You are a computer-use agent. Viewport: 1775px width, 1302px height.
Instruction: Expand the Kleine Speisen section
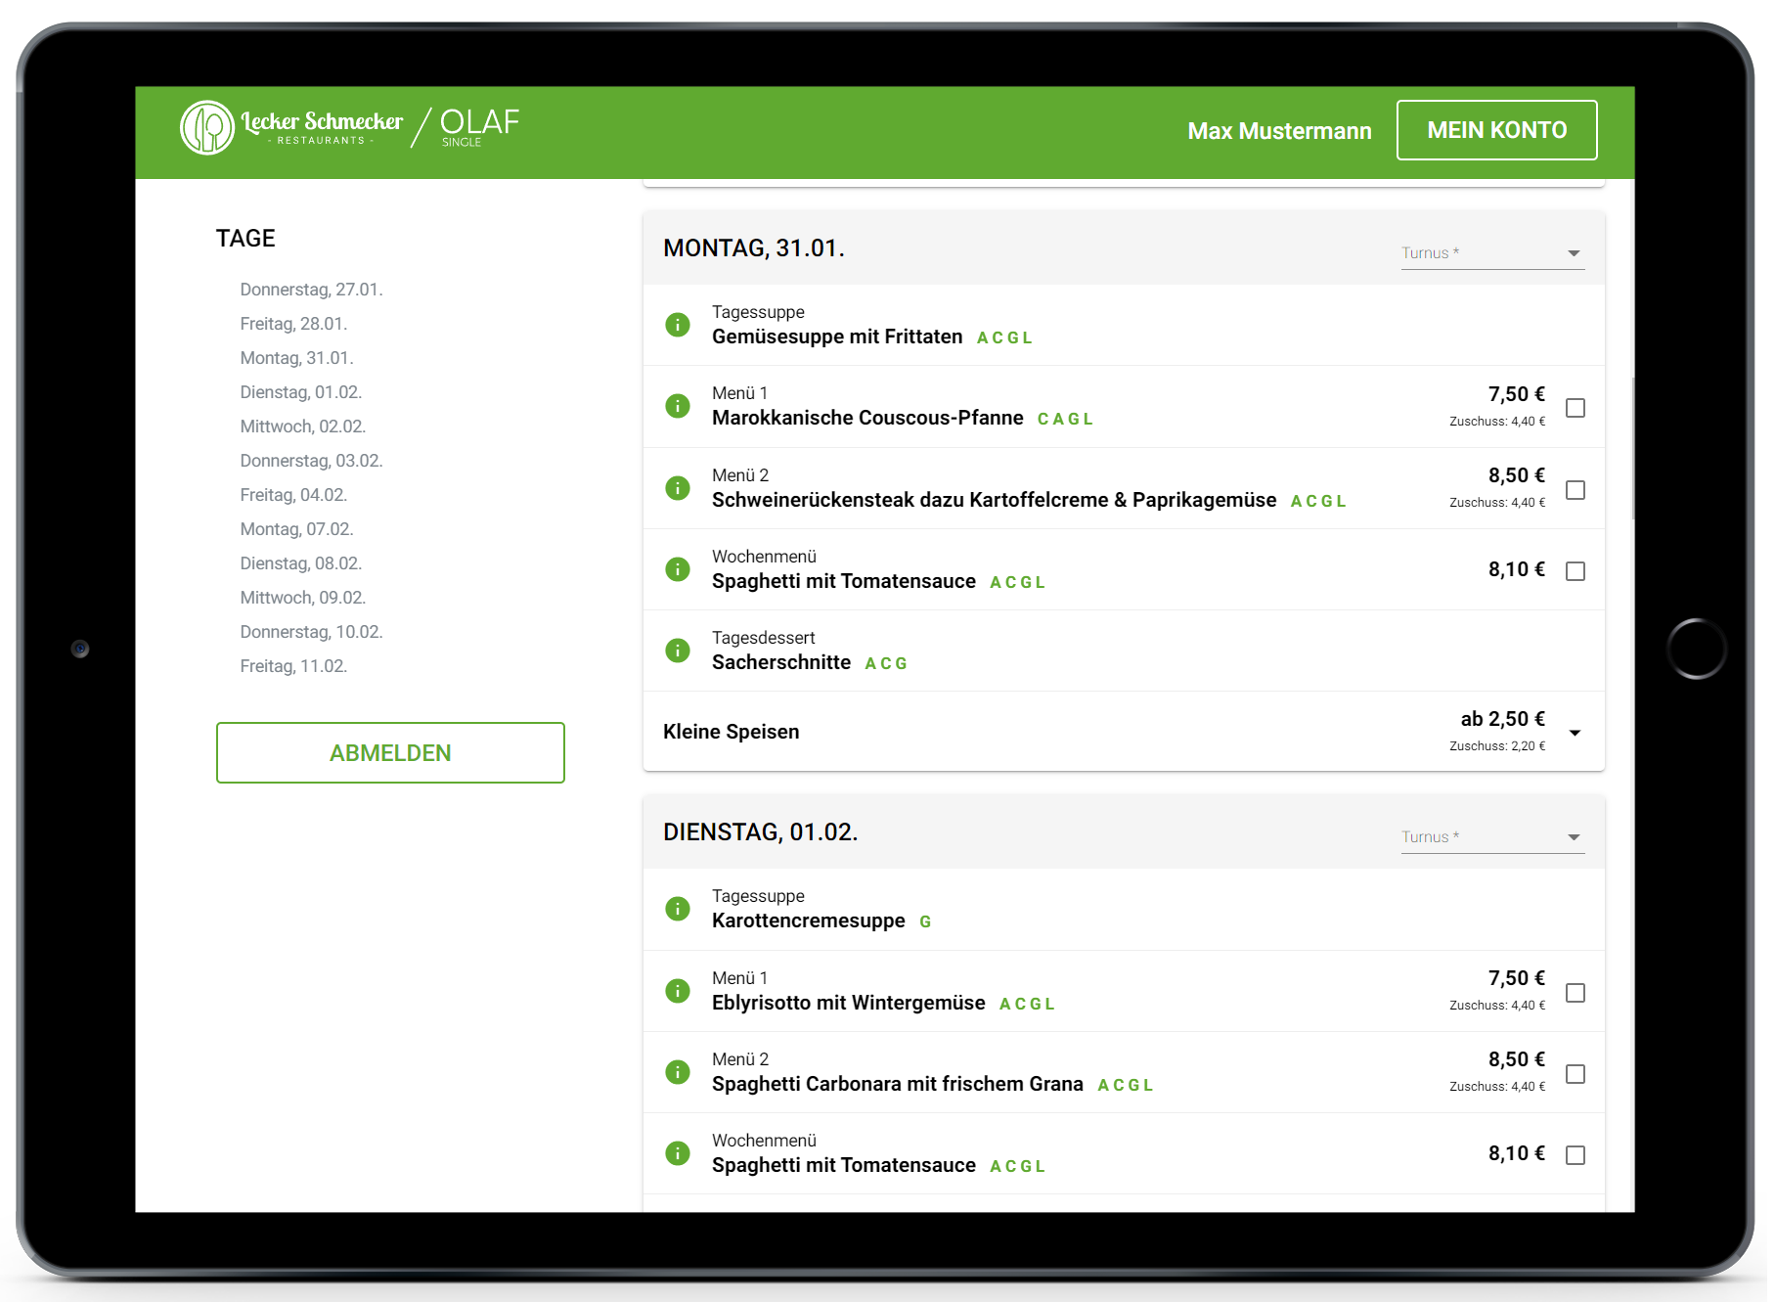pyautogui.click(x=1575, y=733)
